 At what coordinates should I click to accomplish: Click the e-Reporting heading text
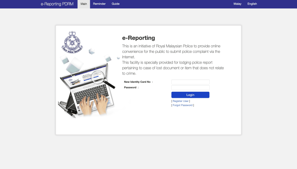tap(139, 38)
